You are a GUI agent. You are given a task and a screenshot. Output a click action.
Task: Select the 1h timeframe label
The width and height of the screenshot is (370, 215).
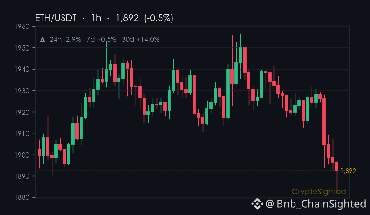click(x=96, y=18)
